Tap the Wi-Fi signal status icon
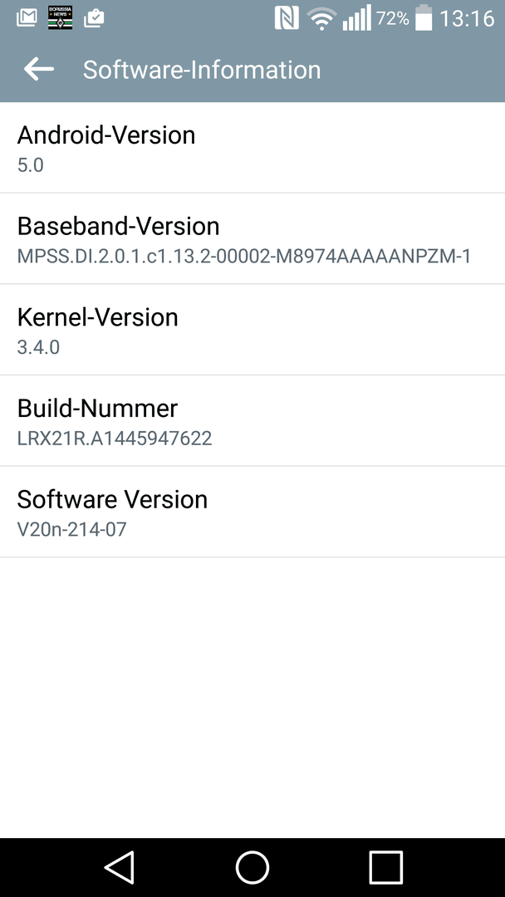The width and height of the screenshot is (505, 897). [x=321, y=19]
